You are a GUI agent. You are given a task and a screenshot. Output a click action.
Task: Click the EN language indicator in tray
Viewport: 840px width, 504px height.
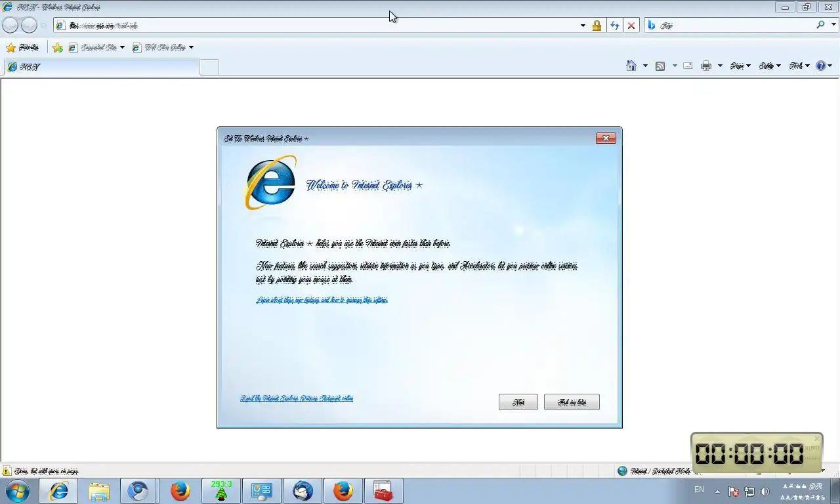pyautogui.click(x=700, y=490)
